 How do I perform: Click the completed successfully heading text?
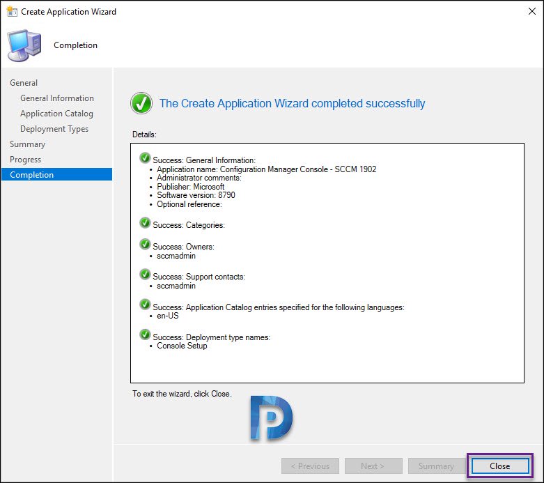[292, 103]
